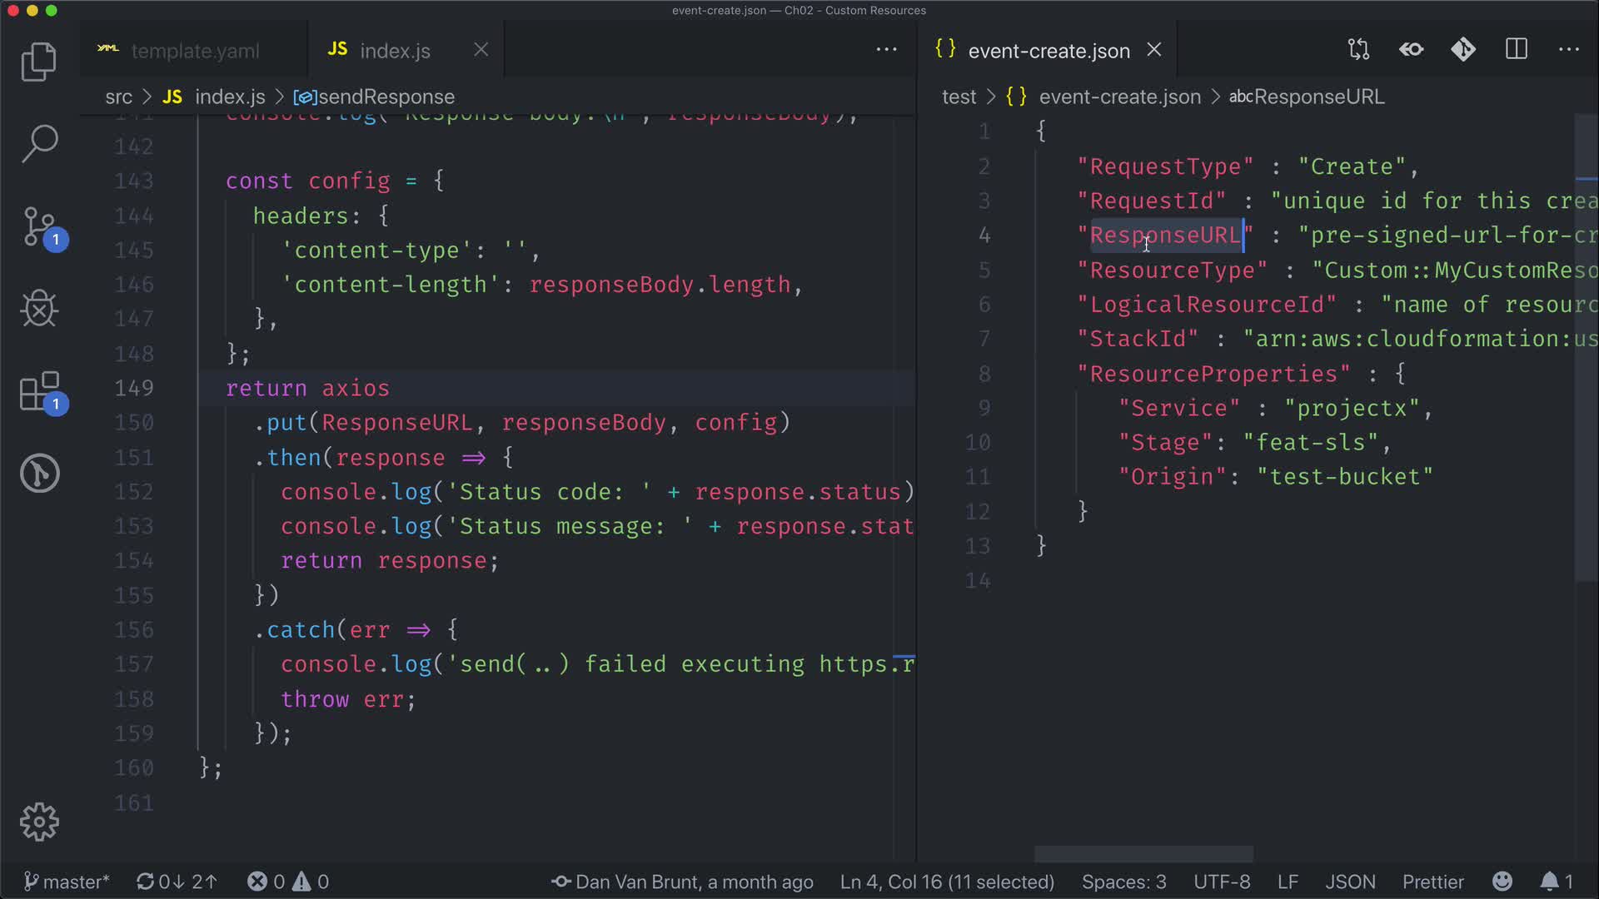The image size is (1599, 899).
Task: Split the editor to the right
Action: [x=1516, y=50]
